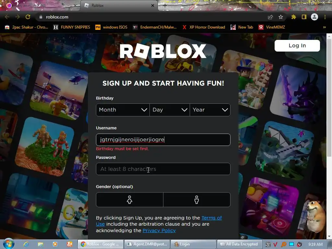Select the Roblox browser tab
Viewport: 332px width, 249px height.
pyautogui.click(x=119, y=6)
